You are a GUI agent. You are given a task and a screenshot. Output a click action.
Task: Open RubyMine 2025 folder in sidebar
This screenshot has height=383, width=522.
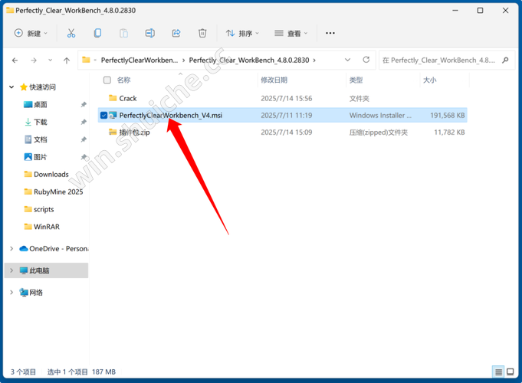click(58, 191)
